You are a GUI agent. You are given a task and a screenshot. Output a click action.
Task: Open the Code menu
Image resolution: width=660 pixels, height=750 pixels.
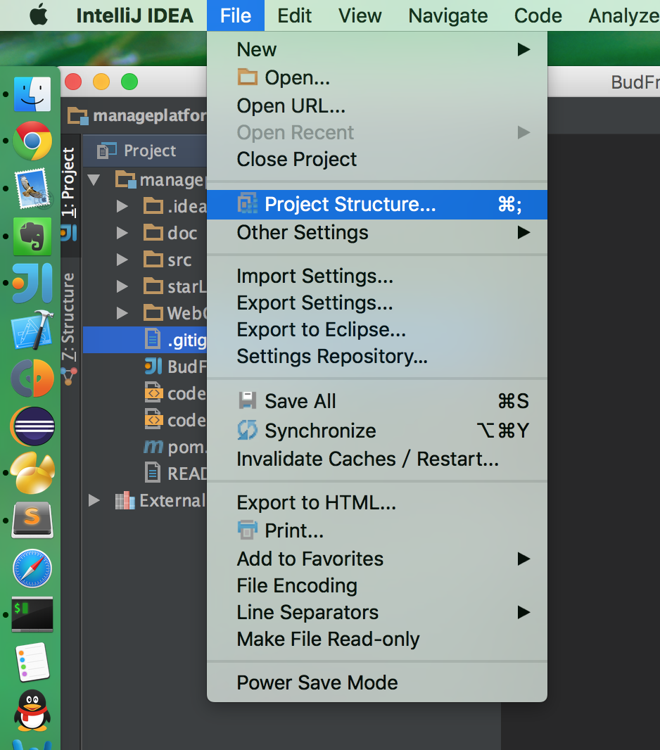(x=538, y=15)
